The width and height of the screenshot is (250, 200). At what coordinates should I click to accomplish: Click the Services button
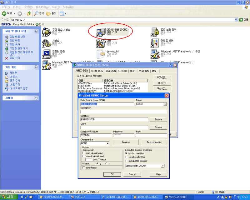point(126,142)
